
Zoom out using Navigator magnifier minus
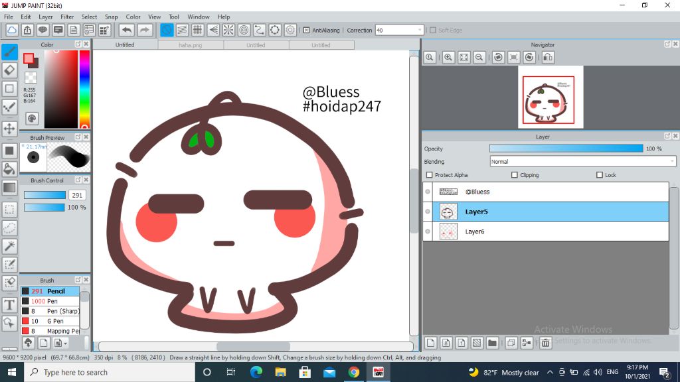pos(479,57)
